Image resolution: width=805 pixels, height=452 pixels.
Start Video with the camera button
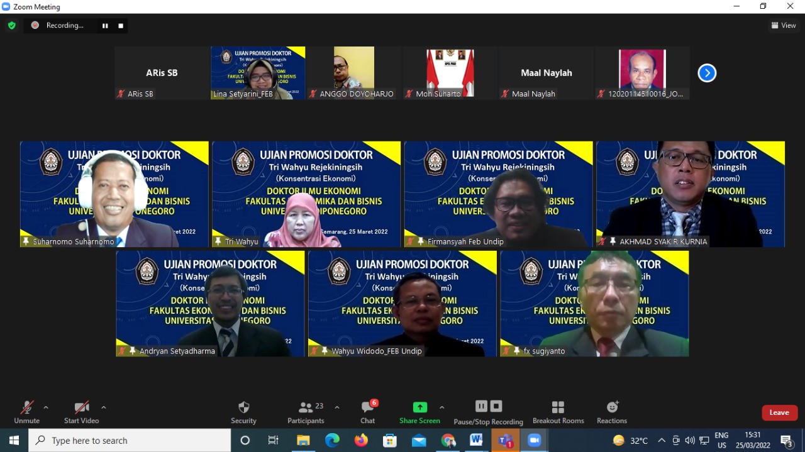[x=81, y=412]
